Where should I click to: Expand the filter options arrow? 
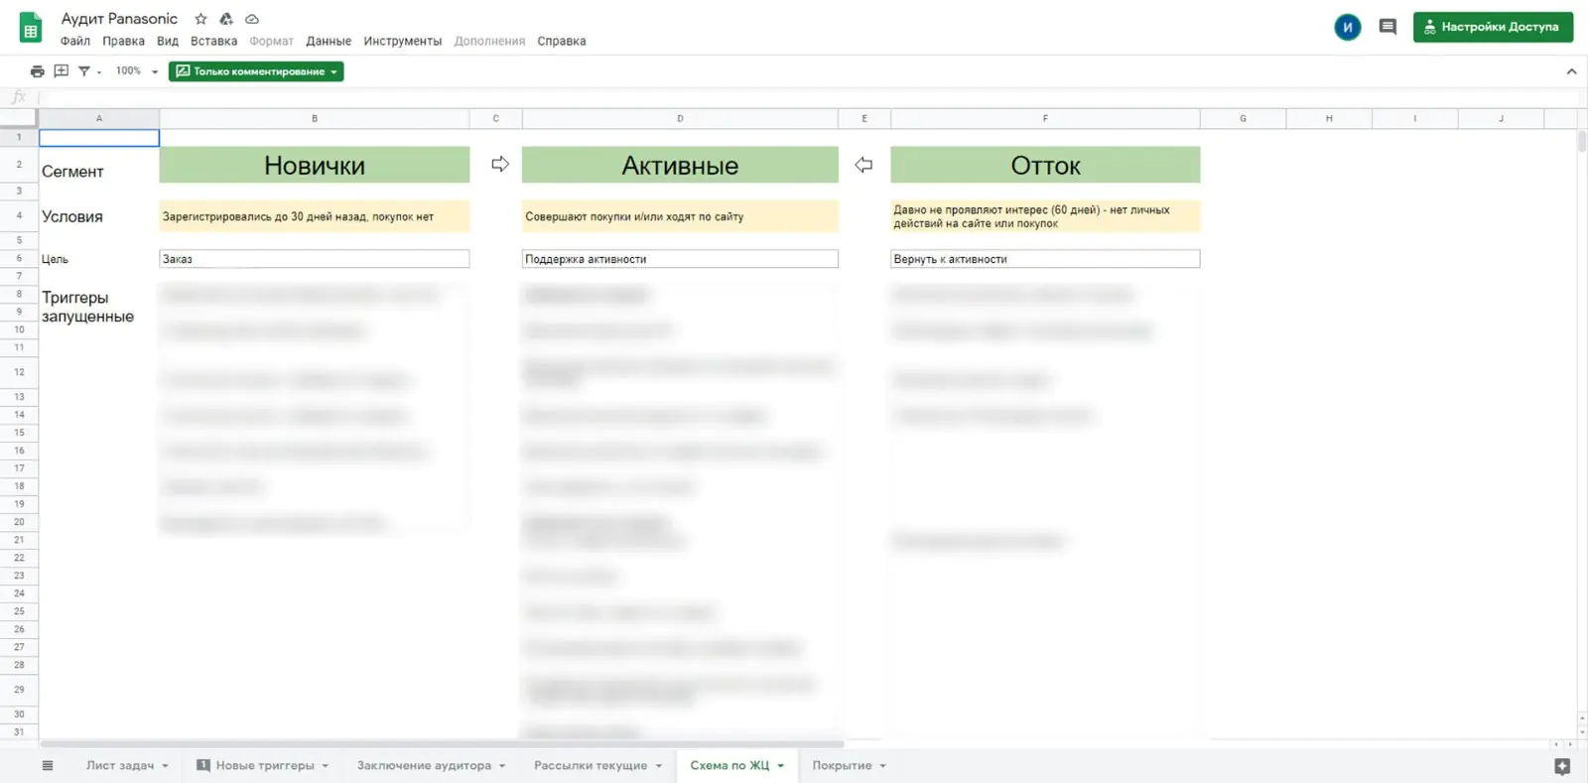click(x=99, y=72)
